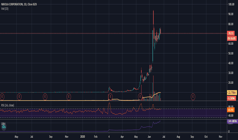Select the OBV indicator label
Image resolution: width=238 pixels, height=140 pixels.
click(3, 124)
